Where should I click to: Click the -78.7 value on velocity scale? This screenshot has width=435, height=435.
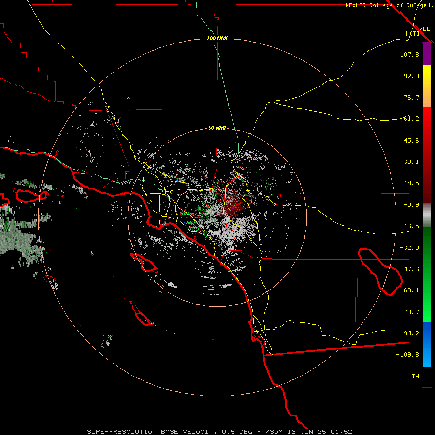tap(409, 312)
